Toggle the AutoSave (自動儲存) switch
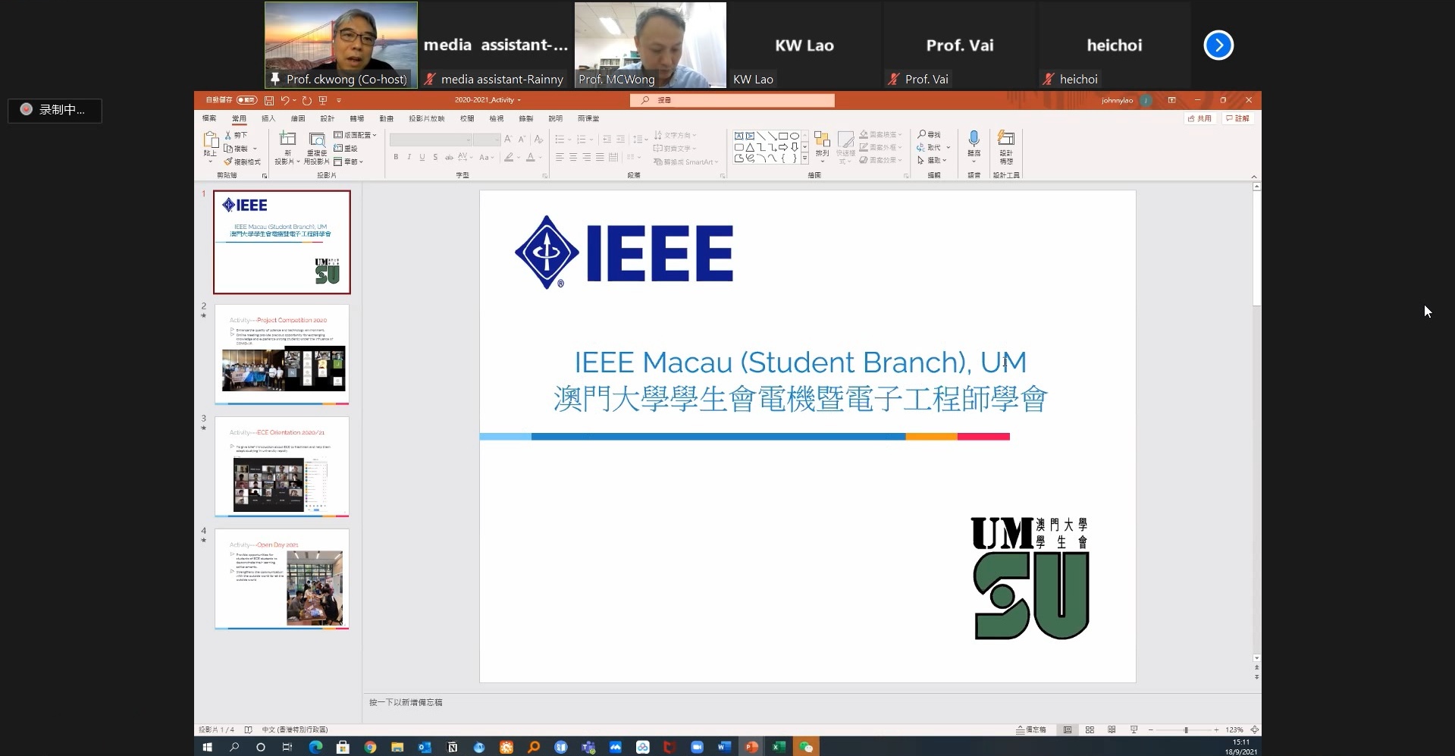Image resolution: width=1455 pixels, height=756 pixels. point(246,100)
